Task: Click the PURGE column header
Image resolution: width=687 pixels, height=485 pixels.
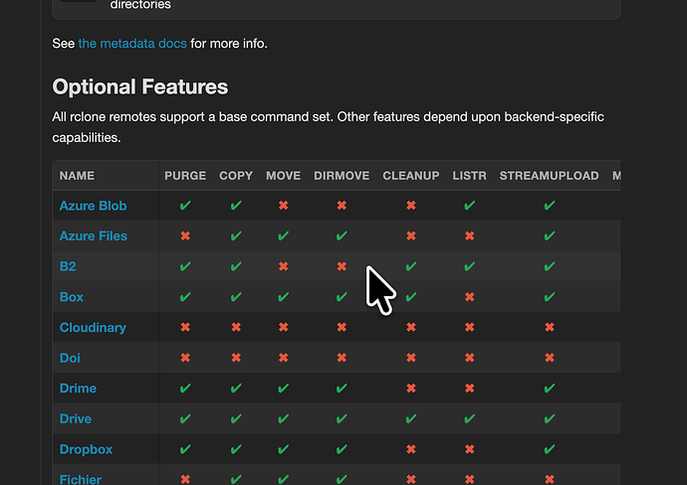Action: [x=185, y=176]
